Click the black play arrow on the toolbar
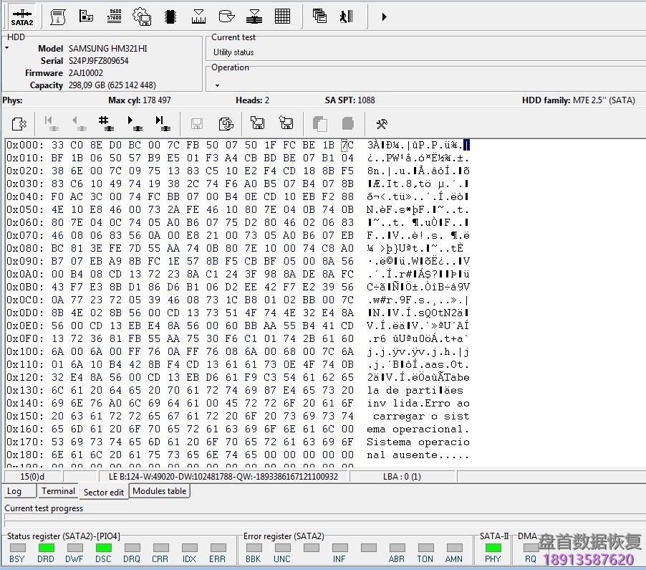 coord(384,16)
